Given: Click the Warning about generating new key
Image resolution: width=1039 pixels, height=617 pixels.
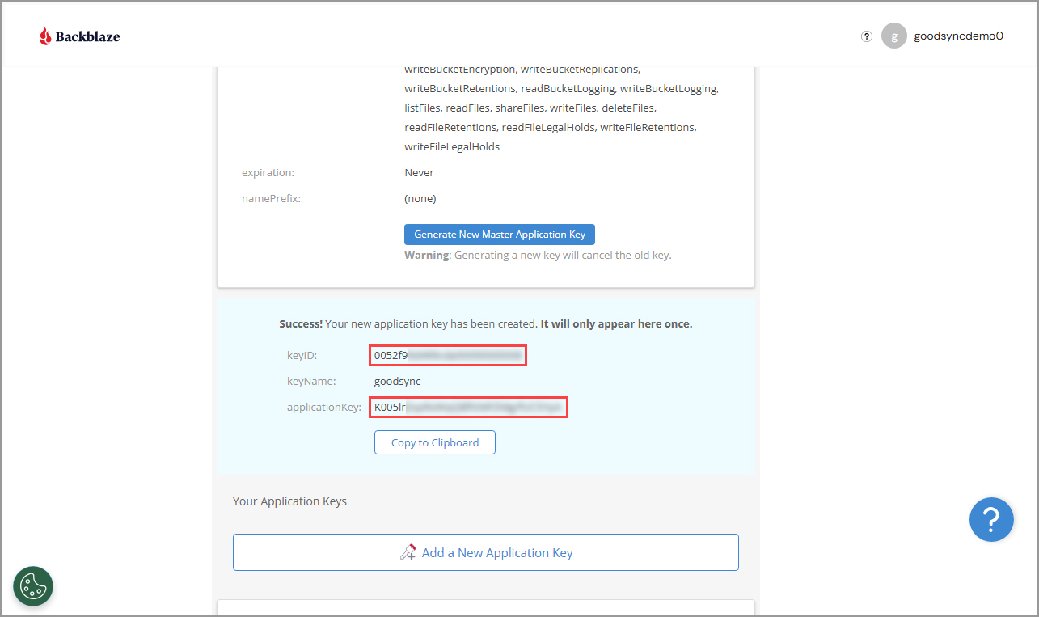Looking at the screenshot, I should click(538, 256).
